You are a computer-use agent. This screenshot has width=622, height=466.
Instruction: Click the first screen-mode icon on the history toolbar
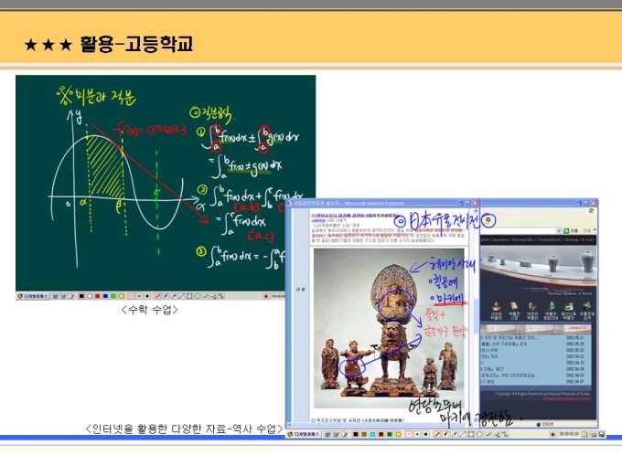coord(327,434)
